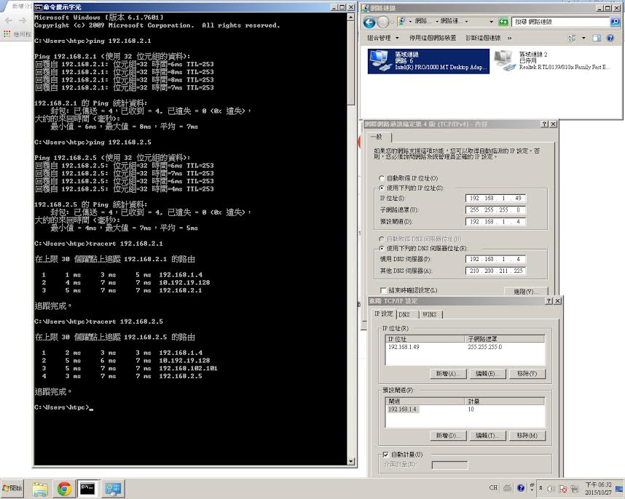The width and height of the screenshot is (625, 499).
Task: Click the ? help button in 進階 TCP/IP dialog
Action: 549,301
